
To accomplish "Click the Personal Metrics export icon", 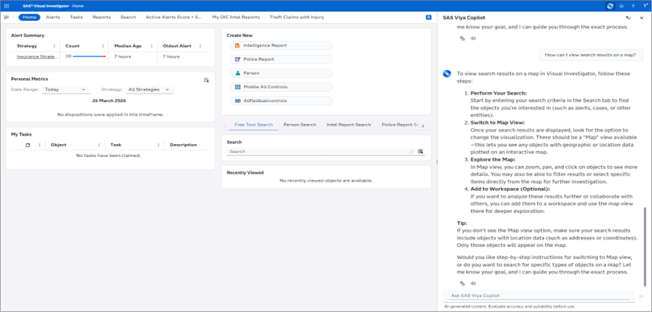I will 206,80.
